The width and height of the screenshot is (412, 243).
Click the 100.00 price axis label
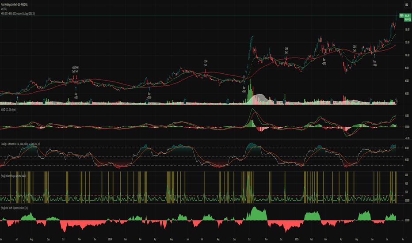(x=407, y=55)
